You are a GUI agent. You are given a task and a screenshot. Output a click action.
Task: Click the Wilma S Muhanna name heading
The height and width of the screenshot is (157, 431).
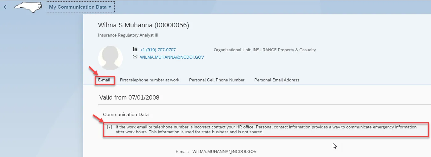pos(143,25)
